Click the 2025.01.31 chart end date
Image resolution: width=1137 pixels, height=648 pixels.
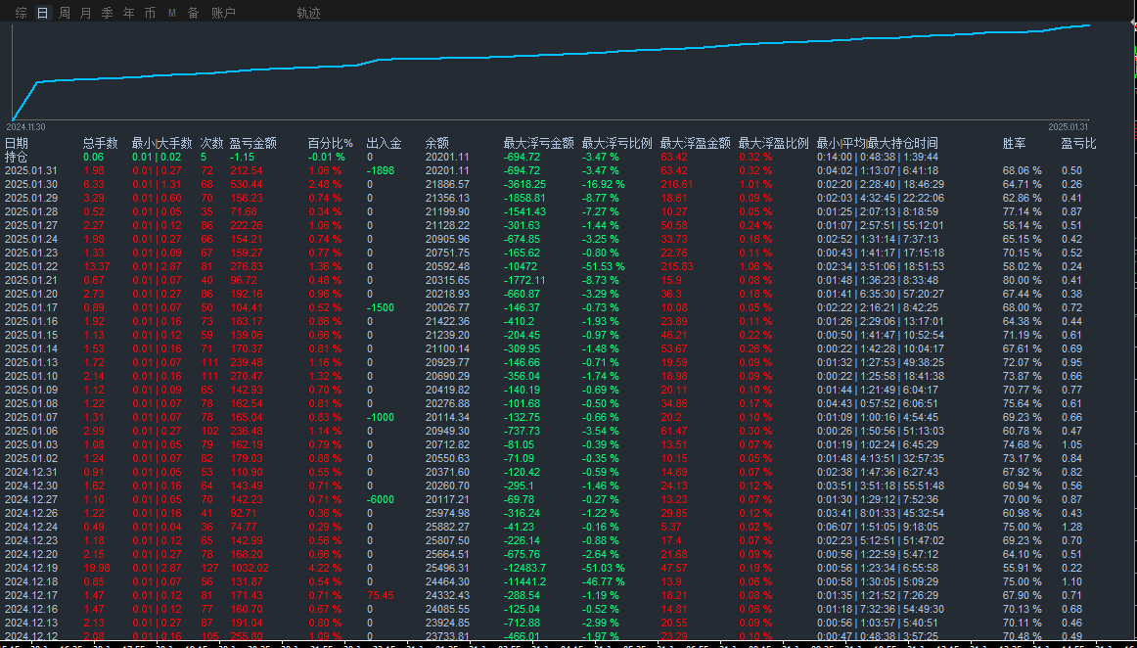coord(1069,127)
